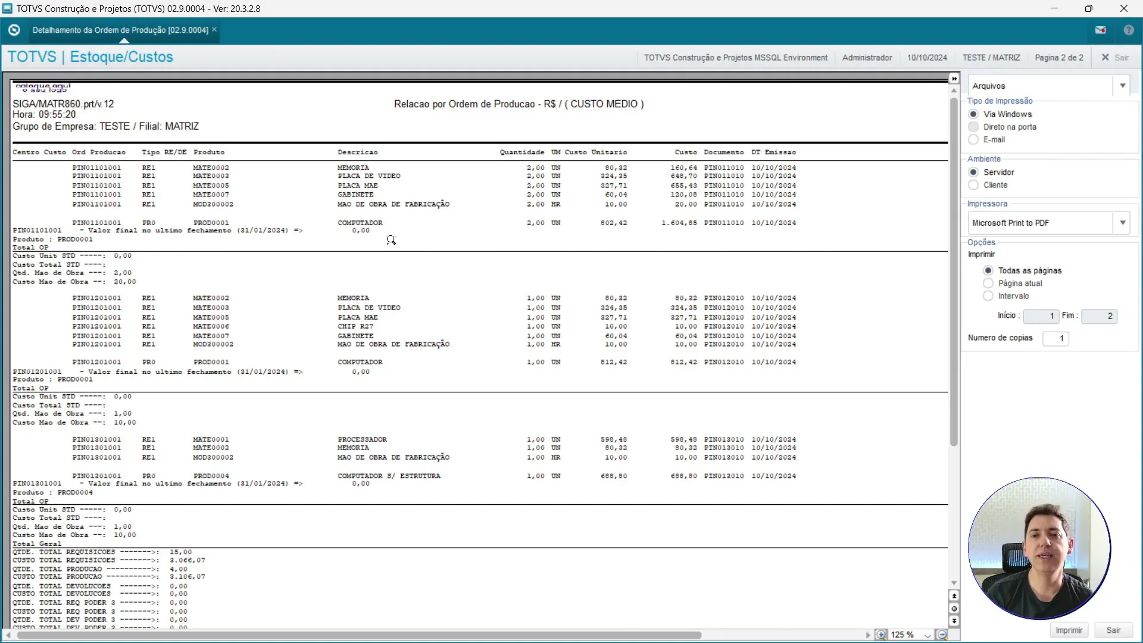Click Relacao por Ordem de Producao title
This screenshot has height=643, width=1143.
tap(519, 104)
